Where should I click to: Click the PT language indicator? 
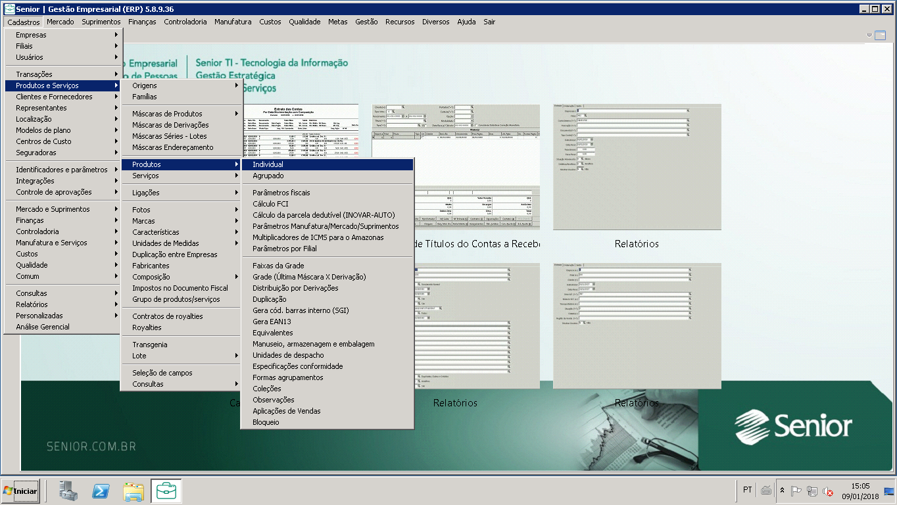[x=748, y=490]
